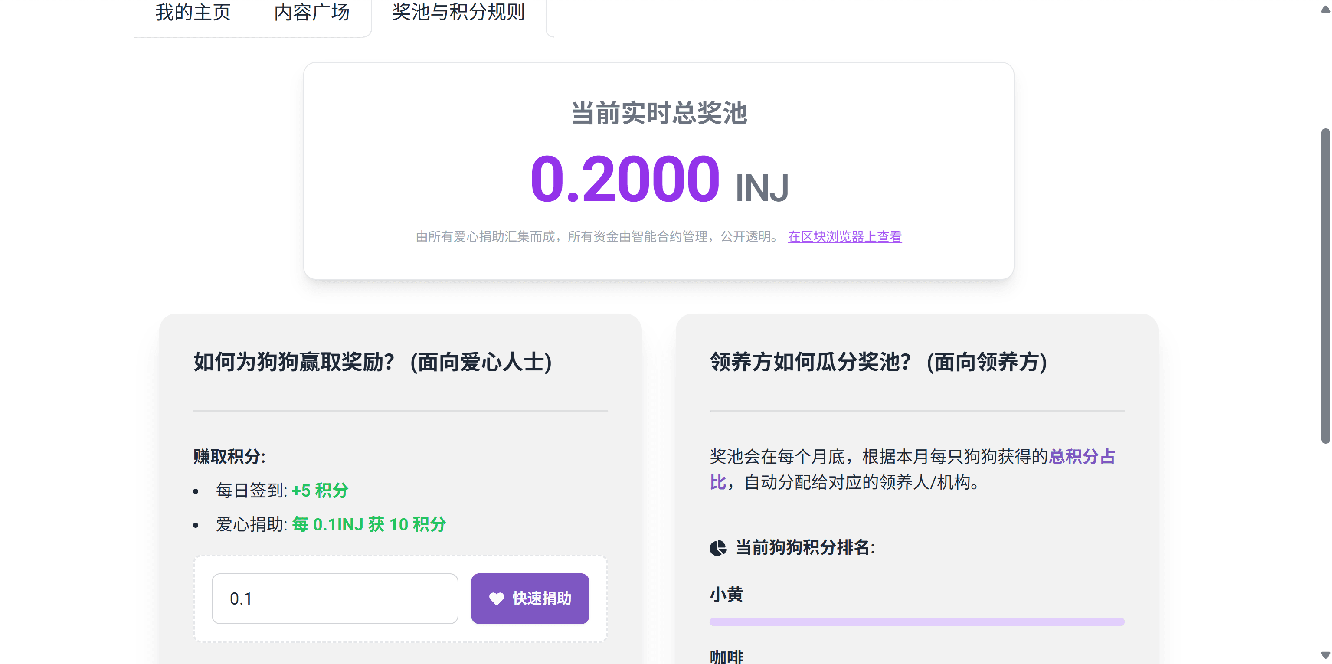Click the 当前实时总奖池 heading
1332x664 pixels.
point(659,113)
